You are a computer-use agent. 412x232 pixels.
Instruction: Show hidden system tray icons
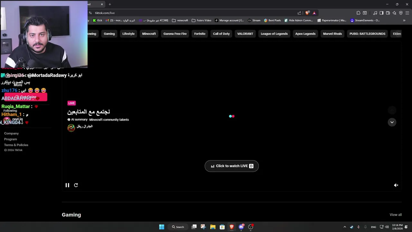point(345,227)
